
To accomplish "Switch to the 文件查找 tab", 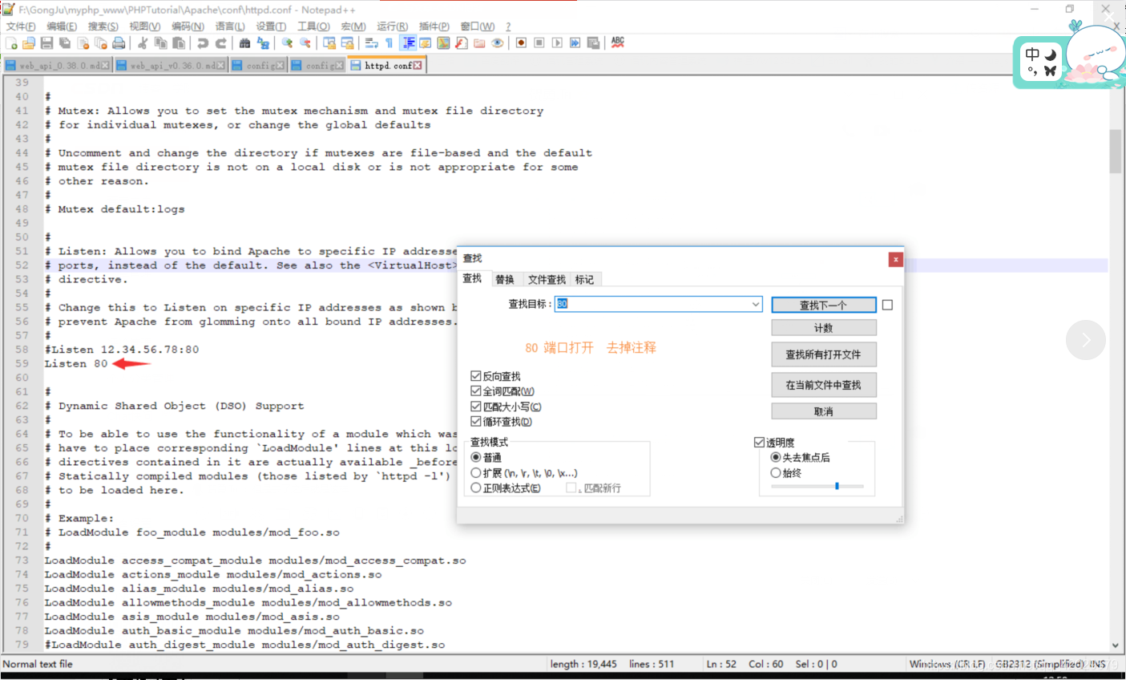I will coord(547,280).
